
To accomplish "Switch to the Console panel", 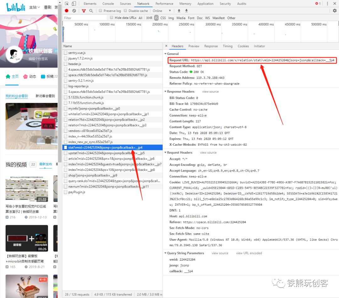I will (x=108, y=3).
